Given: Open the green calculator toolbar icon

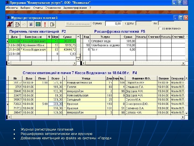Looking at the screenshot, I should tap(38, 24).
